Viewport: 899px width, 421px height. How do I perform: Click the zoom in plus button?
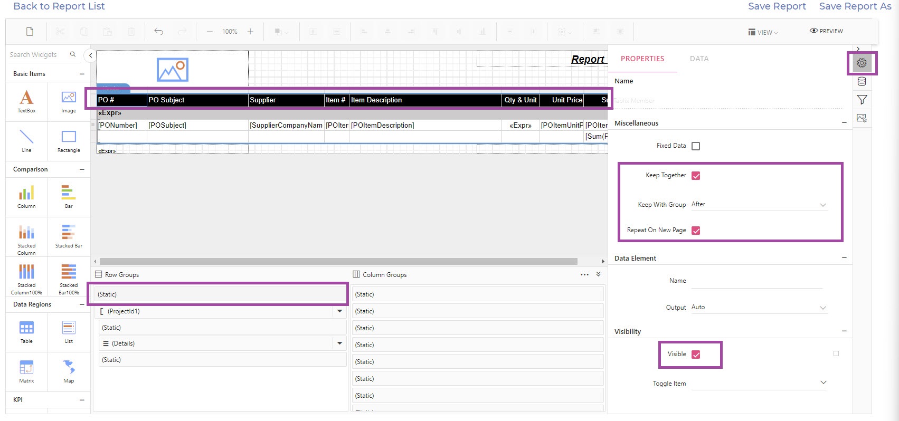click(x=250, y=32)
